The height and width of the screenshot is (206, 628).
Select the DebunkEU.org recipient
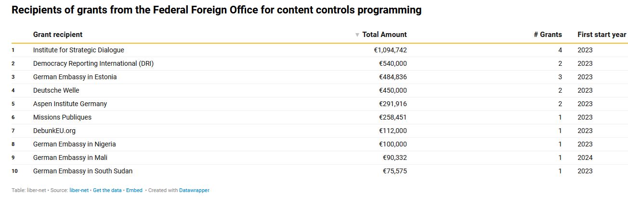click(54, 131)
